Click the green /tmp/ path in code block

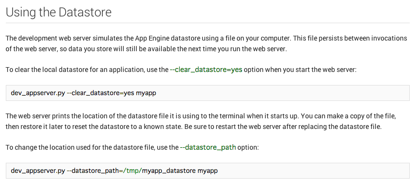(132, 170)
